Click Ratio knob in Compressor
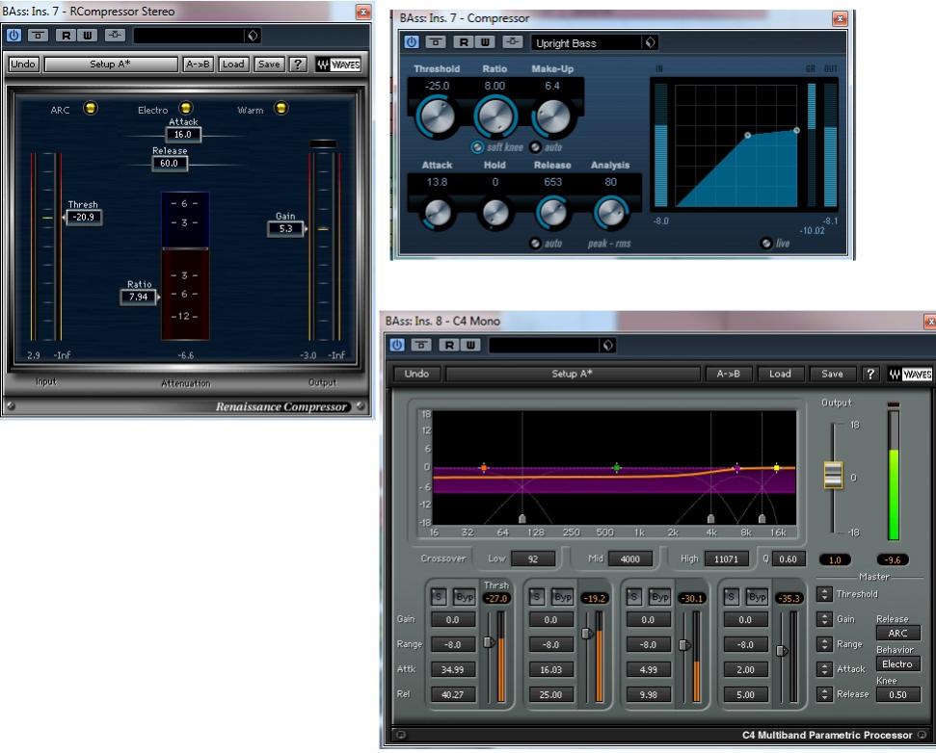 tap(495, 115)
